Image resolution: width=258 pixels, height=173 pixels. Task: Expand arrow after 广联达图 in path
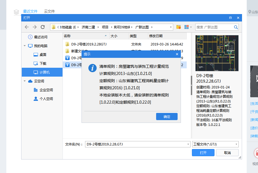[x=152, y=27]
